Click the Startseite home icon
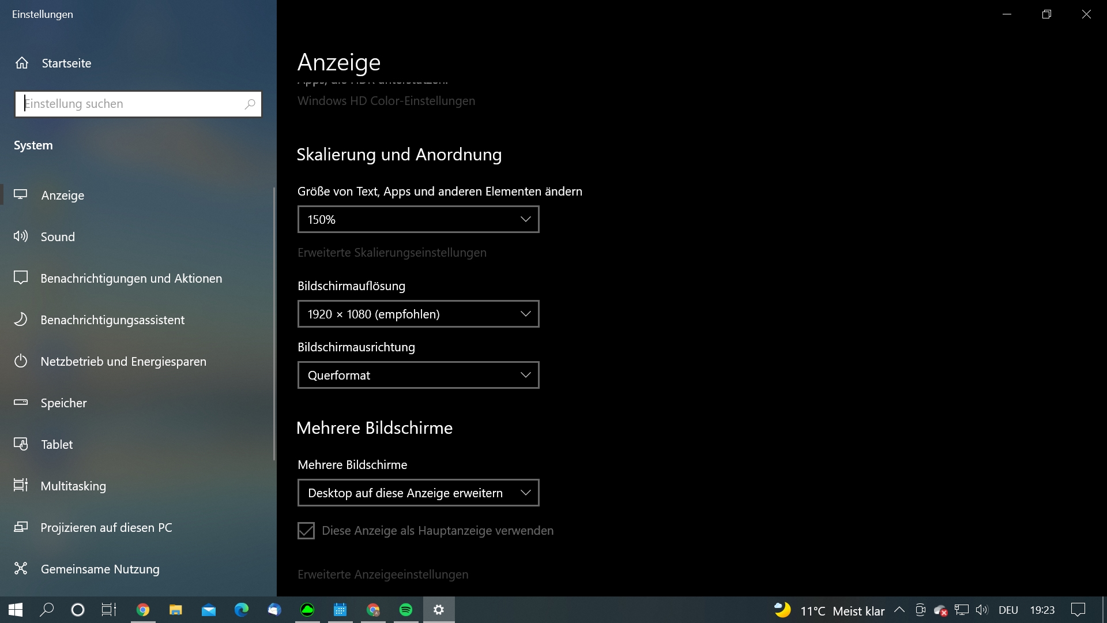The image size is (1107, 623). point(22,63)
